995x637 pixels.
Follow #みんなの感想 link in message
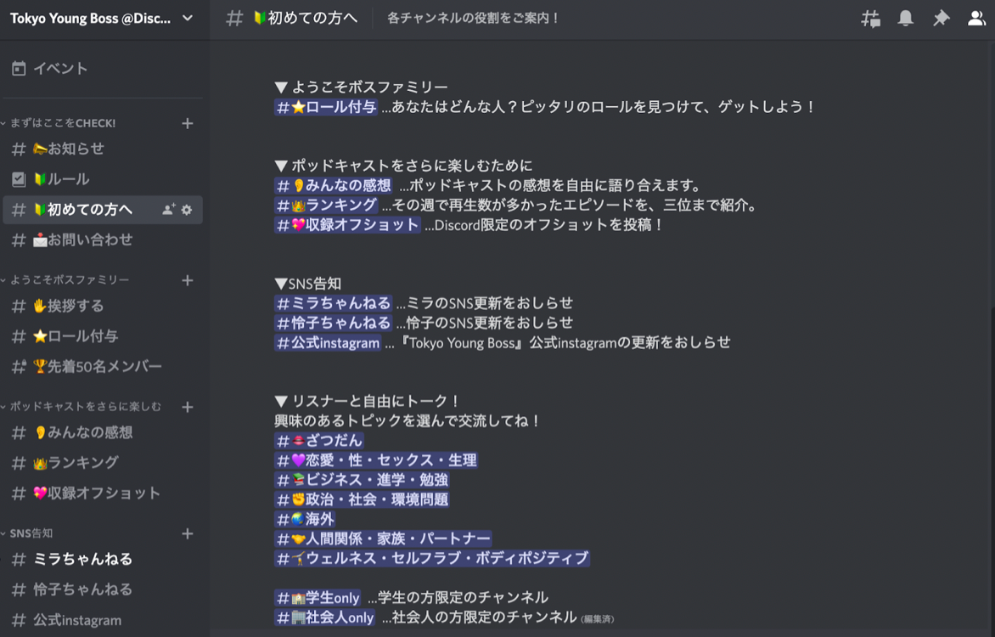pos(334,185)
